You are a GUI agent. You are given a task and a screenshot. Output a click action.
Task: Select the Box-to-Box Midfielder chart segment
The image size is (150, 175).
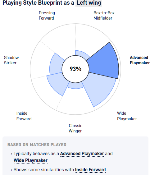[x=82, y=54]
